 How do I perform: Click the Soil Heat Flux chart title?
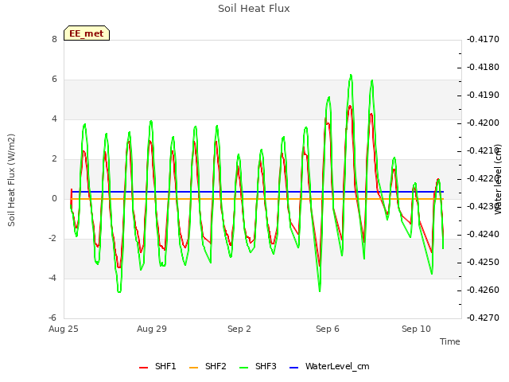point(254,9)
